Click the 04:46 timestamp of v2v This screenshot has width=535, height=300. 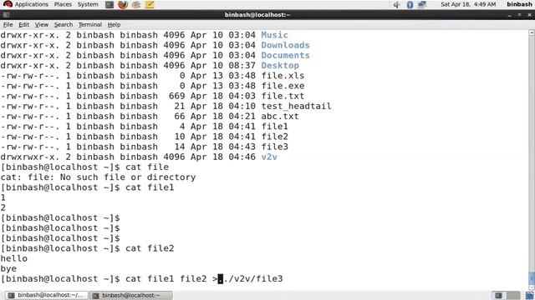tap(242, 157)
